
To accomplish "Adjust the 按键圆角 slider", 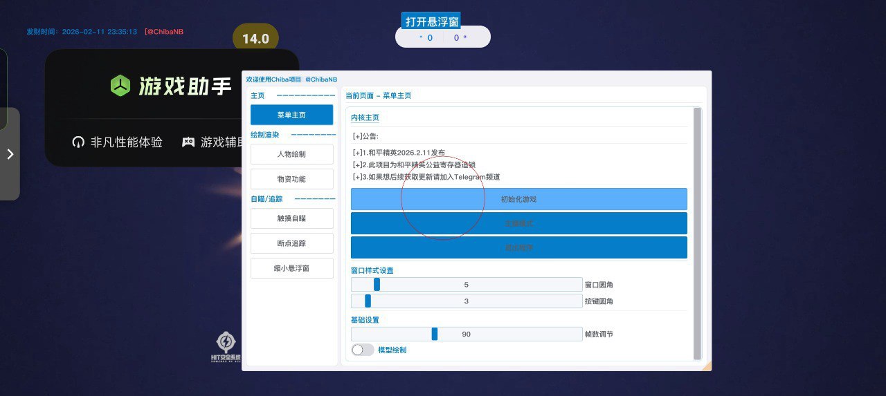I will [x=467, y=301].
